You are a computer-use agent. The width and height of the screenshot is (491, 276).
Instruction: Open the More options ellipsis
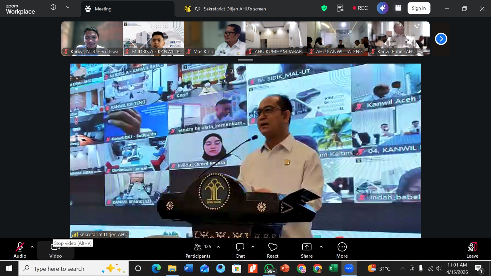pyautogui.click(x=342, y=250)
